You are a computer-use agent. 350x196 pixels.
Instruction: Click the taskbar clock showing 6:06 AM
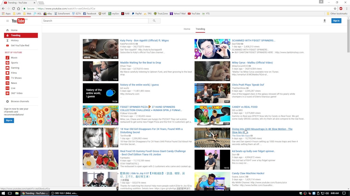click(335, 193)
